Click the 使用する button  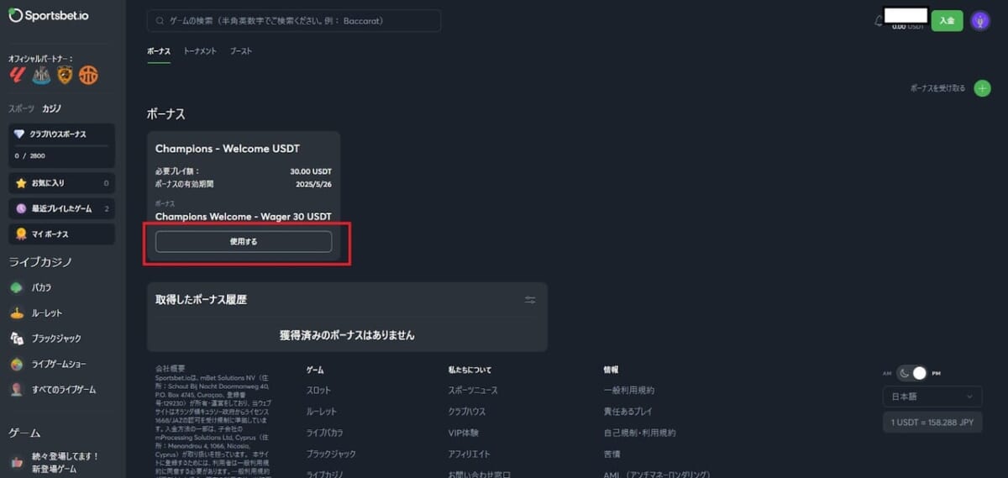[244, 242]
